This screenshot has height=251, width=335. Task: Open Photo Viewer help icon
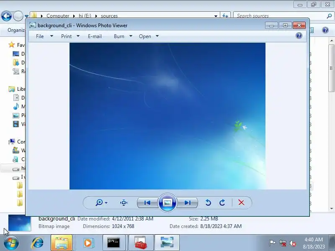pyautogui.click(x=299, y=36)
